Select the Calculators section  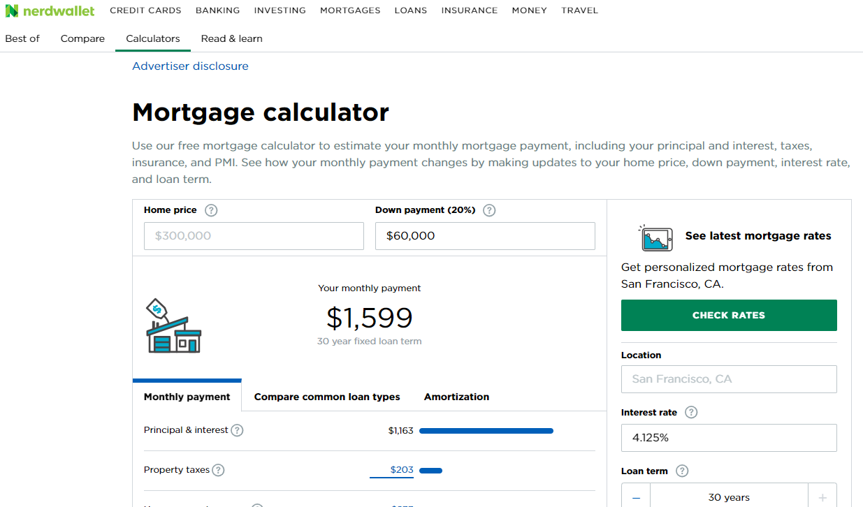153,38
